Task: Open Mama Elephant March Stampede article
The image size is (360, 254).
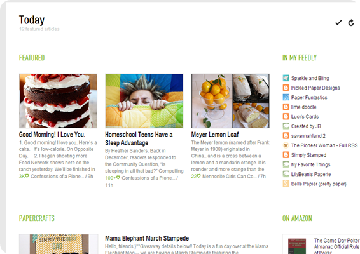Action: coord(147,238)
